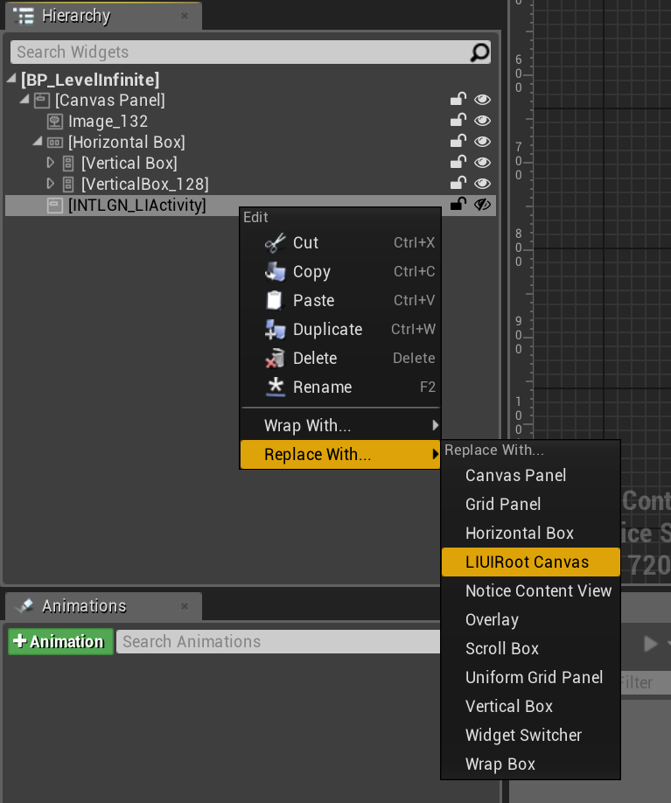The image size is (671, 803).
Task: Open the Wrap With submenu arrow
Action: pyautogui.click(x=435, y=425)
